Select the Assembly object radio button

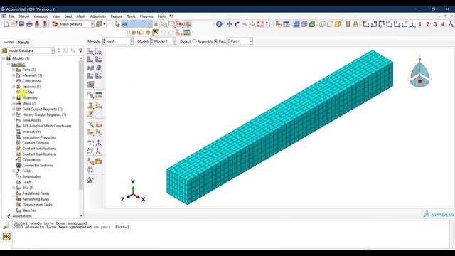coord(194,41)
